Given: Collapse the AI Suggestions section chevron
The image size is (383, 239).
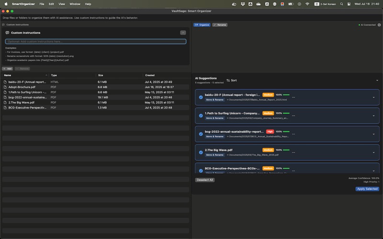Looking at the screenshot, I should 377,80.
